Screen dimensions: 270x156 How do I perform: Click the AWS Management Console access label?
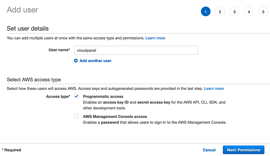tap(115, 117)
